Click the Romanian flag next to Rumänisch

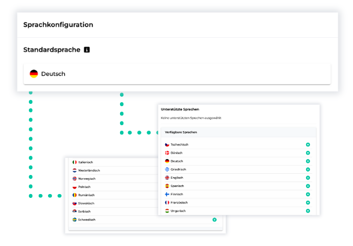click(75, 195)
